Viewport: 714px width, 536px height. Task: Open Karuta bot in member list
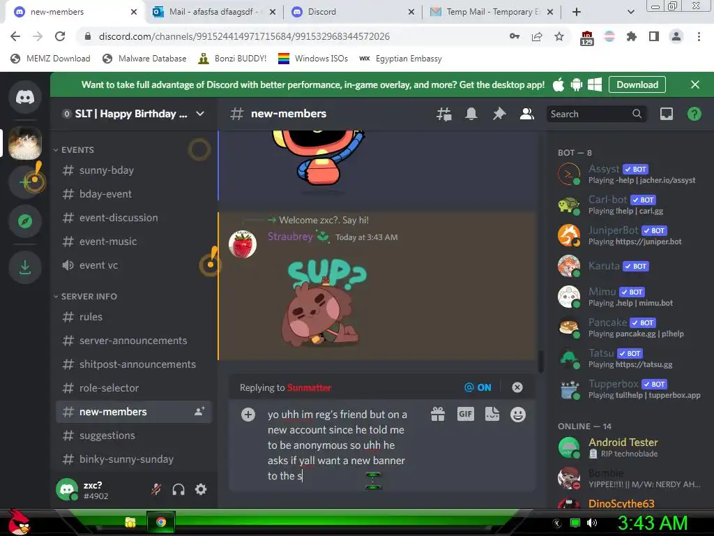point(630,266)
